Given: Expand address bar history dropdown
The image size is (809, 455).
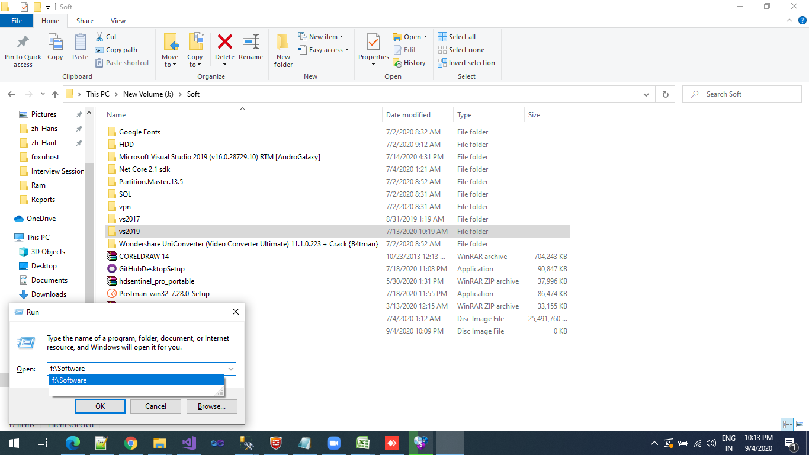Looking at the screenshot, I should click(x=646, y=94).
